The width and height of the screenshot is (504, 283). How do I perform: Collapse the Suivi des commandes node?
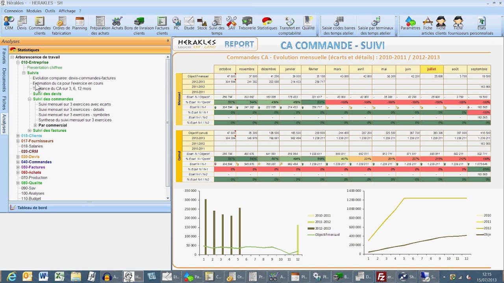[30, 99]
